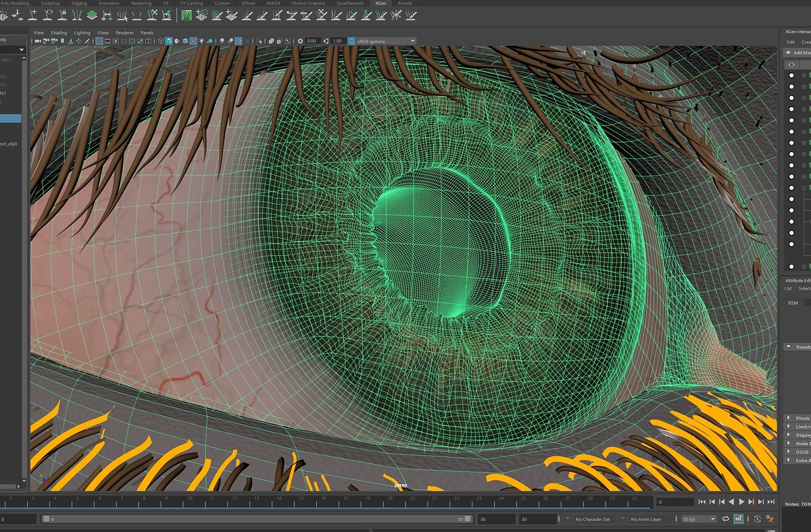Click the Add Modifier button in XGen

tap(797, 53)
